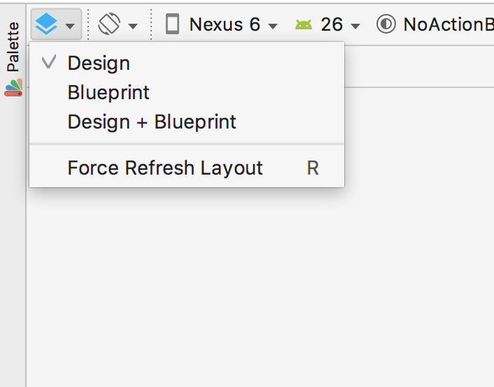Click the blue design surface layers icon
The width and height of the screenshot is (494, 387).
pos(46,24)
